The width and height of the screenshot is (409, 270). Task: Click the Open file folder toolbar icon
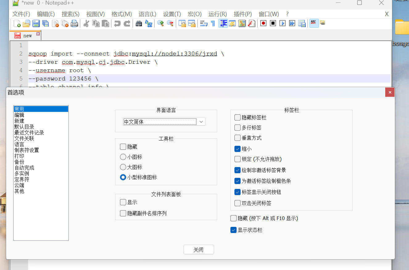tap(27, 23)
